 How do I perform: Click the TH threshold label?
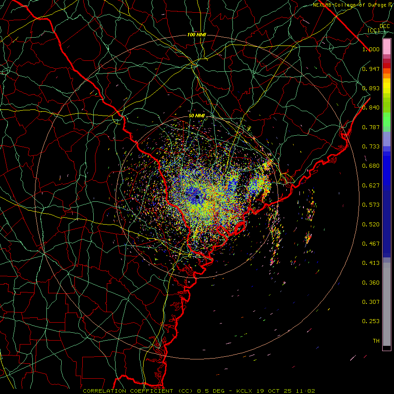tap(376, 341)
